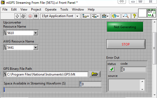Click the Space Available numeric indicator

[91, 84]
